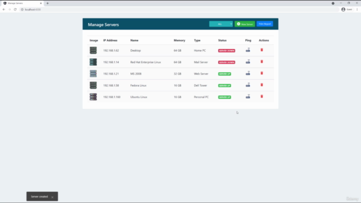Delete the Ubuntu Linux server
The image size is (361, 203).
(262, 96)
